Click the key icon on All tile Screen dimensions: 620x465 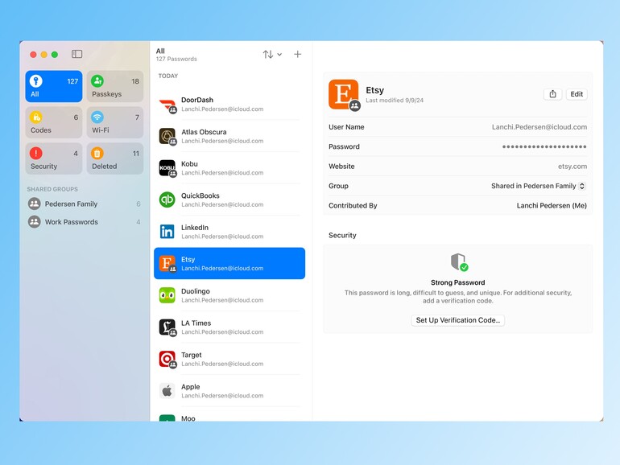(x=36, y=81)
